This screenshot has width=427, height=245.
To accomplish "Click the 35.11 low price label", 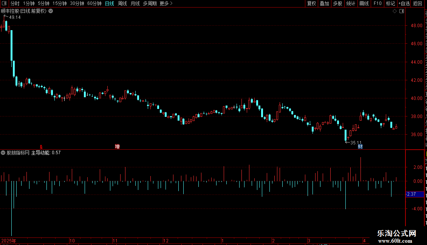I will [356, 142].
